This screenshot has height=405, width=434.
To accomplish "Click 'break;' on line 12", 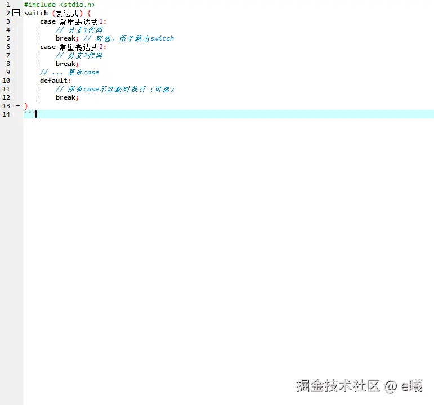I will pos(67,97).
